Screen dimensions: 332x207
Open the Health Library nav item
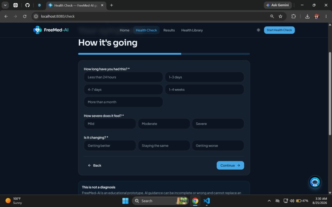(192, 30)
